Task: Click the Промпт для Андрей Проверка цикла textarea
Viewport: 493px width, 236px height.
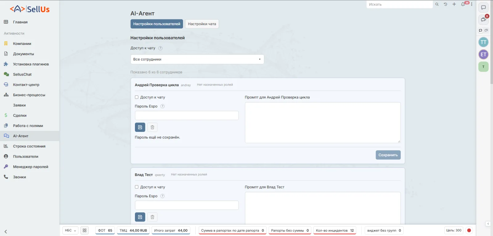Action: tap(323, 123)
